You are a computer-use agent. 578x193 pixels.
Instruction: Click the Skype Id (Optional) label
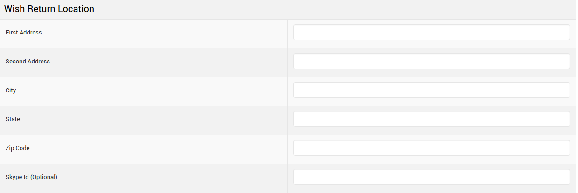pyautogui.click(x=31, y=177)
